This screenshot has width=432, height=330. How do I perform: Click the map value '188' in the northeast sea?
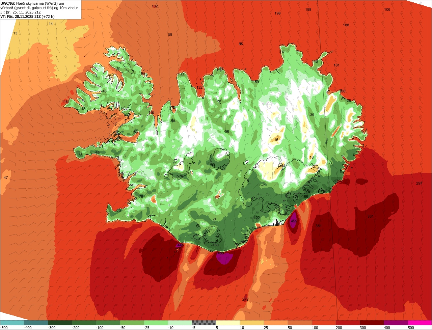coord(346,25)
